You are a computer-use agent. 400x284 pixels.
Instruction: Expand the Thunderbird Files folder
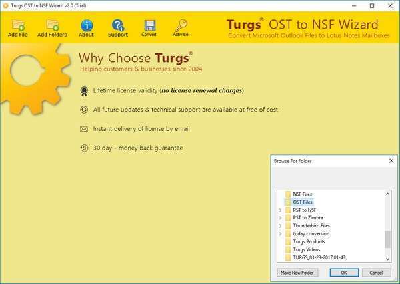281,225
